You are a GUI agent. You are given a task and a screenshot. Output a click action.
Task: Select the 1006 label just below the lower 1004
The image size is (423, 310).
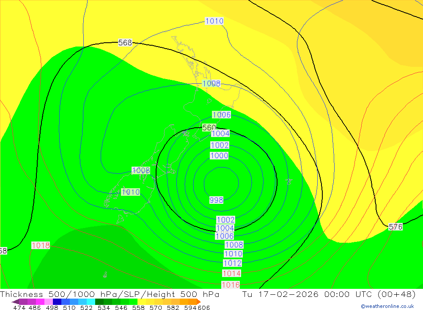225,236
